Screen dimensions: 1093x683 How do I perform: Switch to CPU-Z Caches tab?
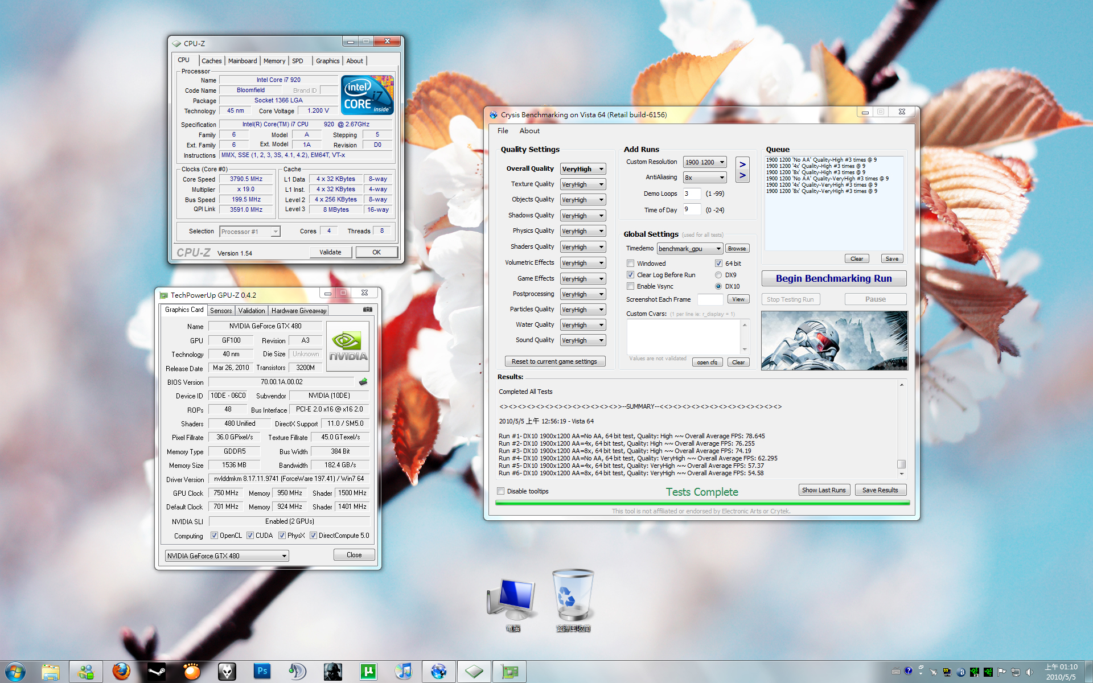(x=212, y=61)
